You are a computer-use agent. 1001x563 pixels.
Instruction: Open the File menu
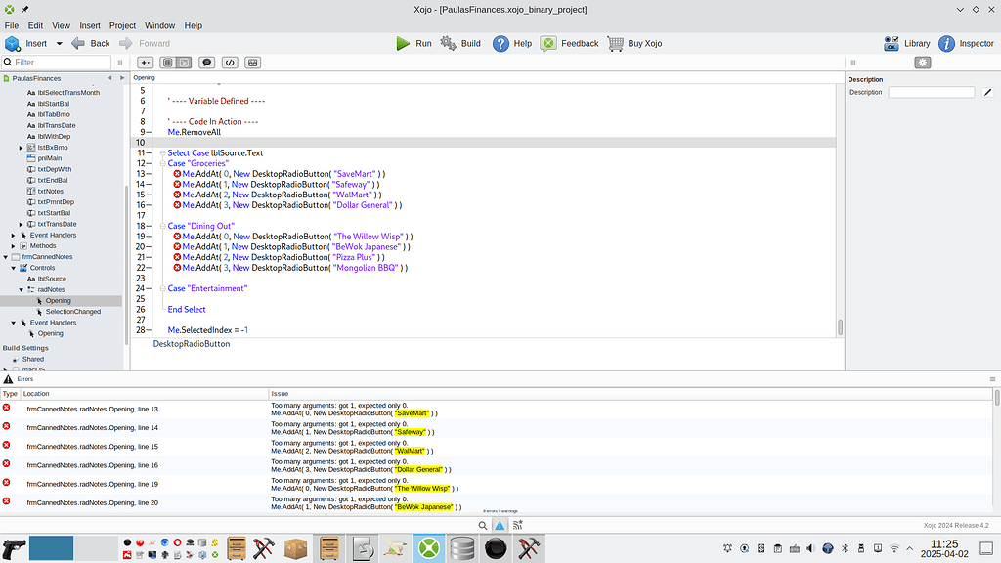tap(12, 25)
